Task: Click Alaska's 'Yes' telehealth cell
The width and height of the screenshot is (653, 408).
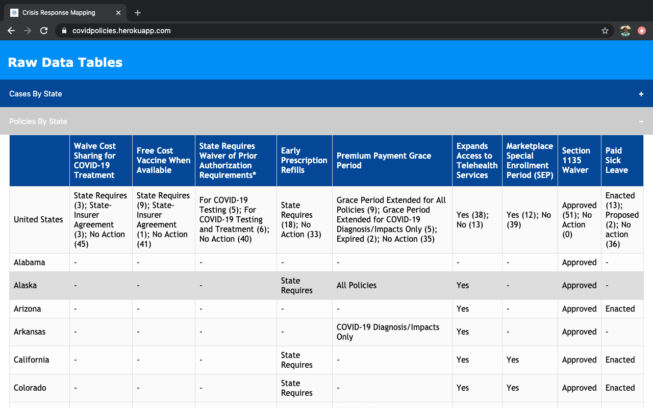Action: click(x=477, y=285)
